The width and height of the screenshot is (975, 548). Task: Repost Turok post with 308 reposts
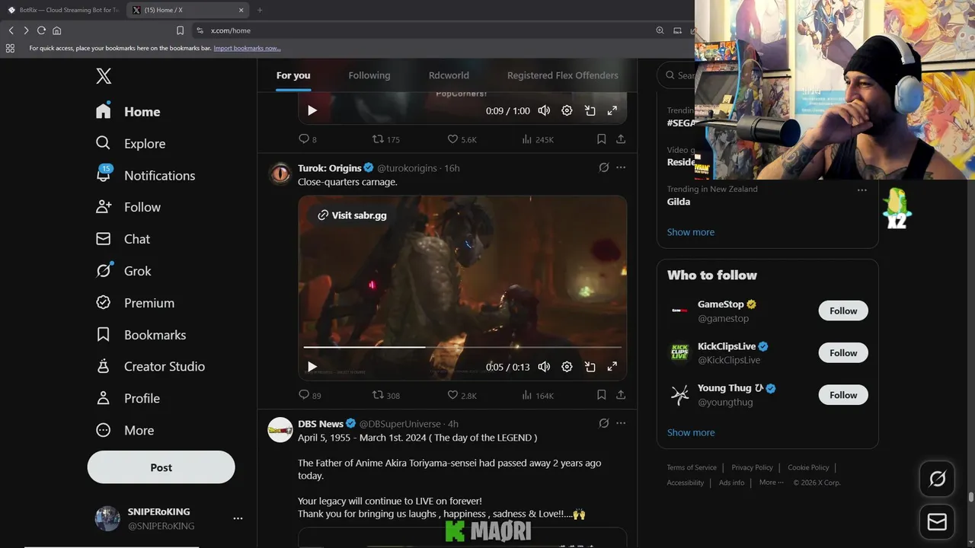(385, 395)
